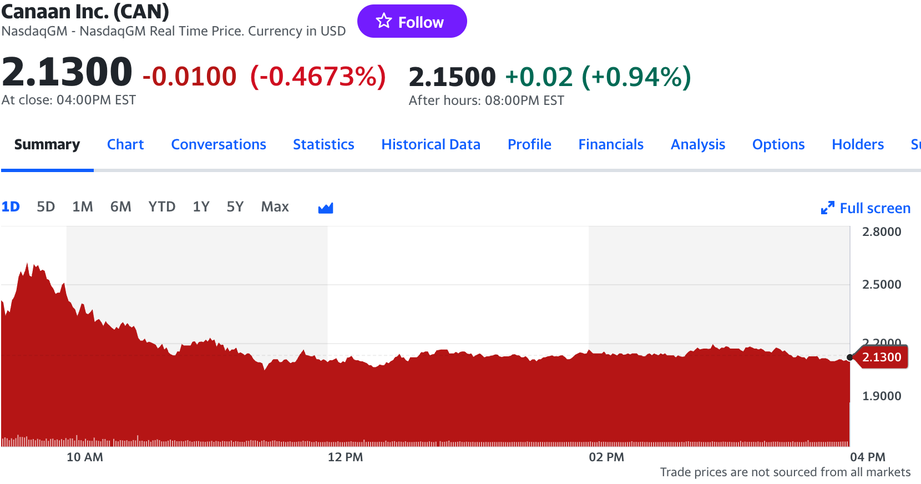Click the 10 AM axis label

[85, 457]
